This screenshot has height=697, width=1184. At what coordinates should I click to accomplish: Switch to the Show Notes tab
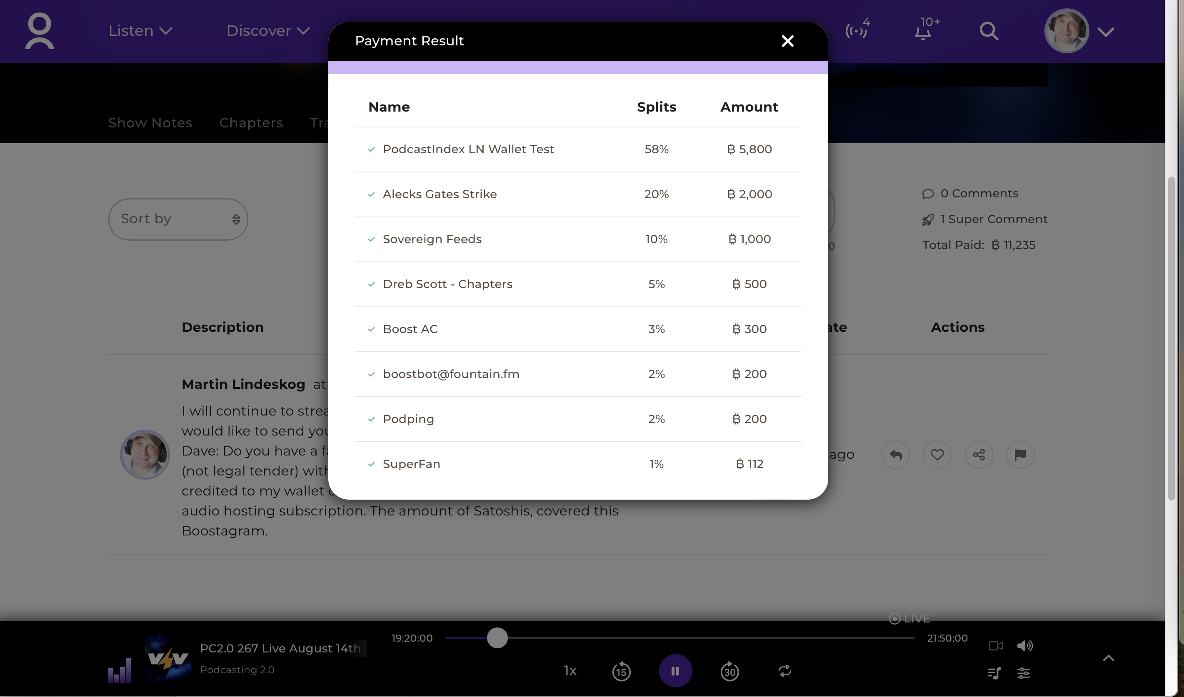150,123
